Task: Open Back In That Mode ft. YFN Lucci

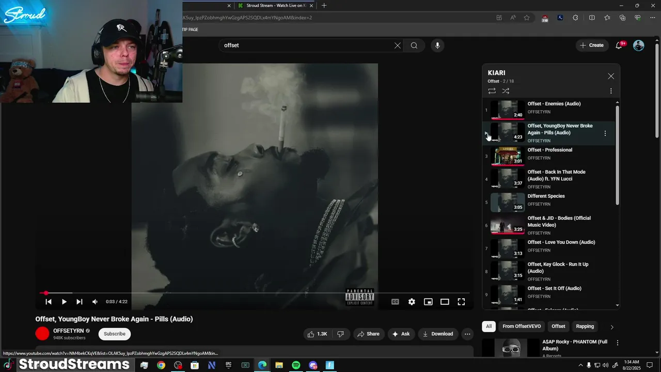Action: point(549,179)
